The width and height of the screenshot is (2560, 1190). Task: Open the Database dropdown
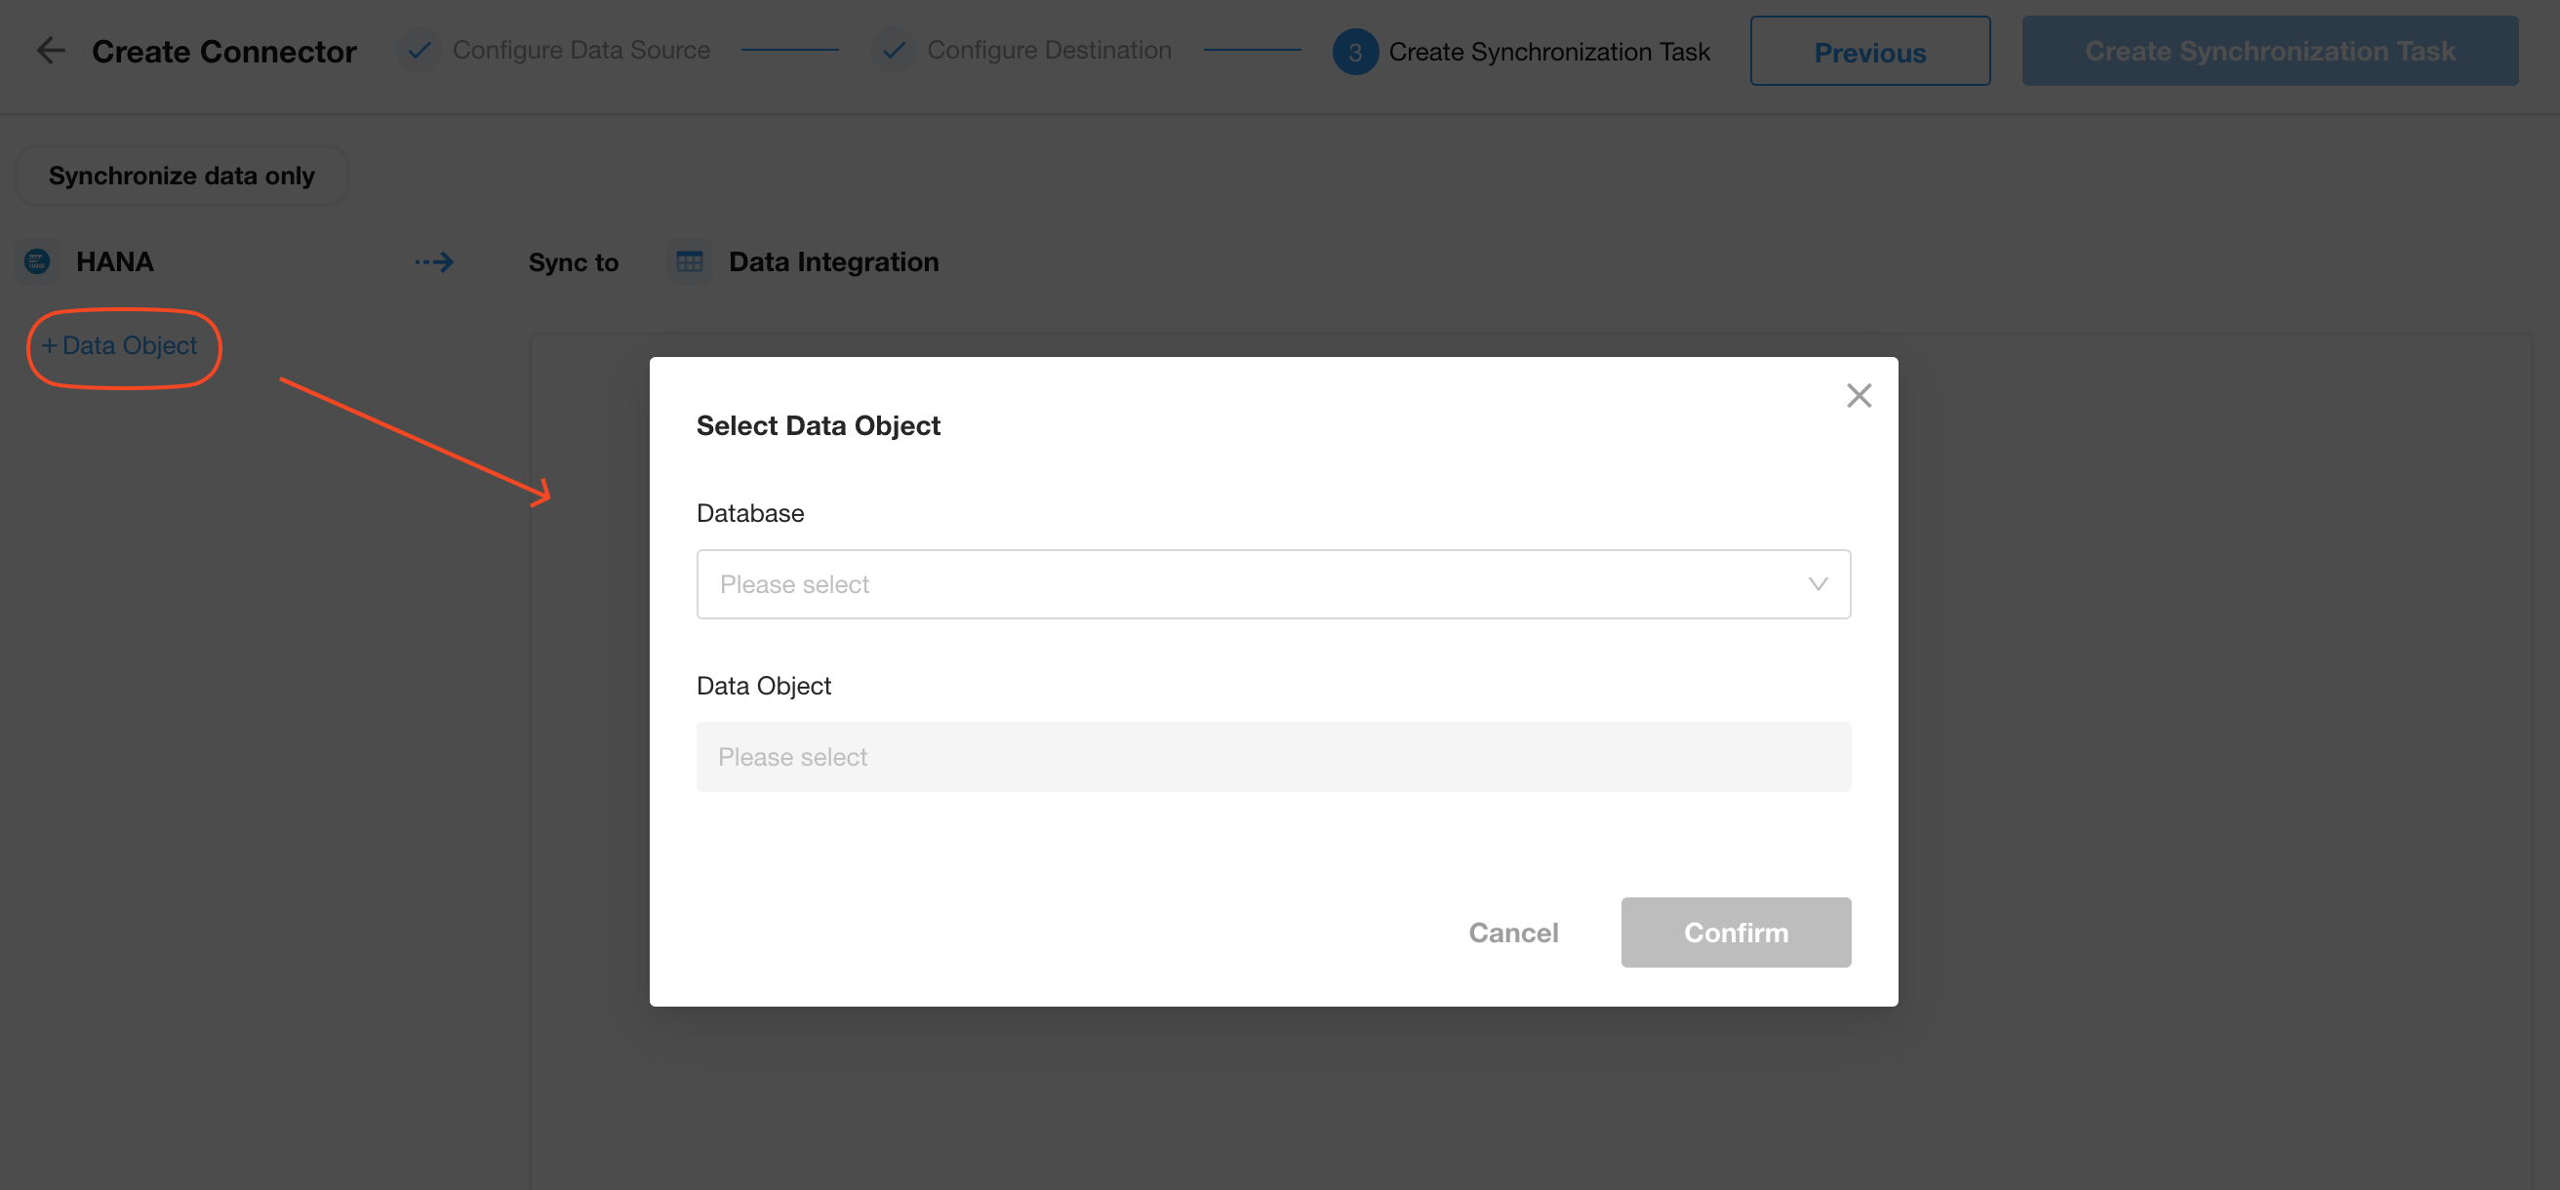[1273, 584]
